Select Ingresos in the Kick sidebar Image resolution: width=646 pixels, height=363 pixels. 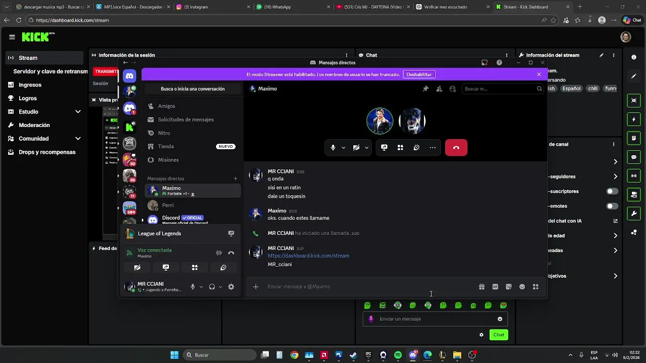[45, 85]
